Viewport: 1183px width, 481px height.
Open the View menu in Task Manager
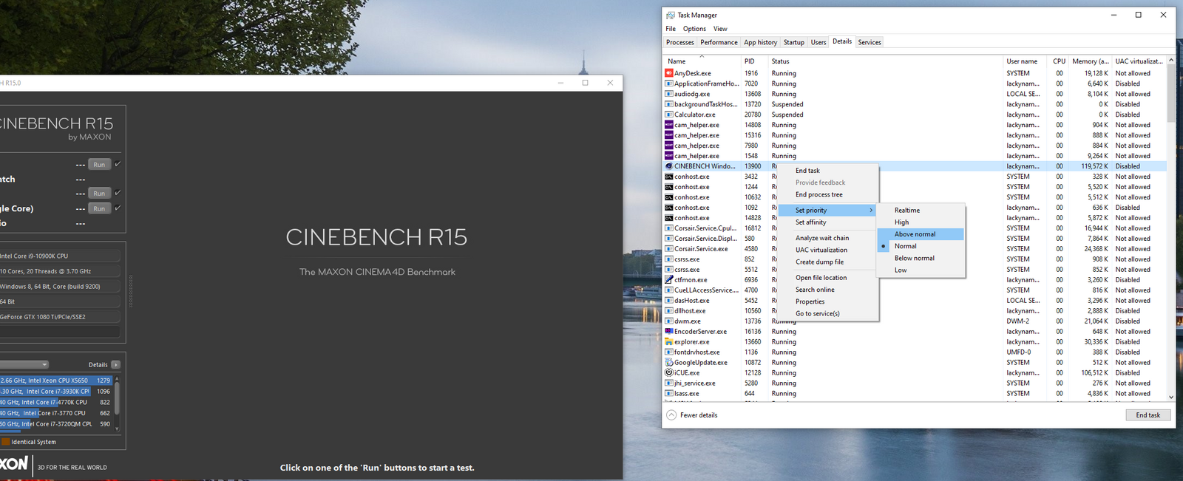(x=720, y=29)
